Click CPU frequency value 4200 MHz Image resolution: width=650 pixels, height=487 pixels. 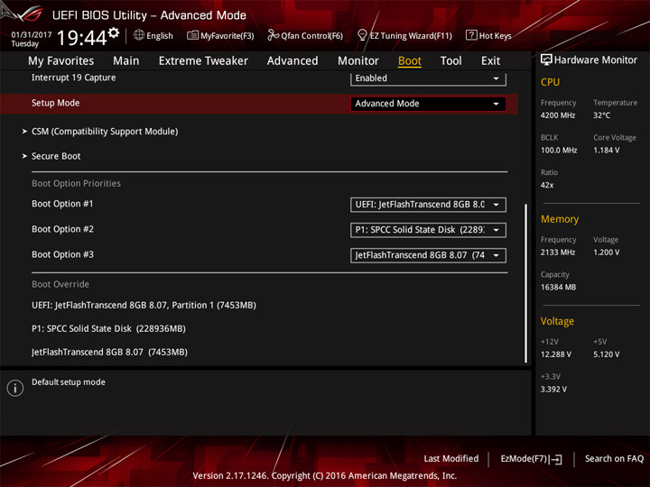558,115
